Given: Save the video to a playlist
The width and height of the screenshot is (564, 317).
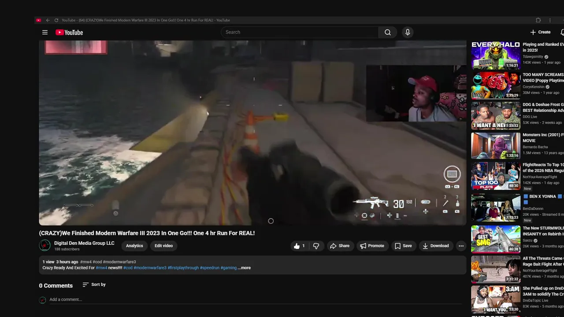Looking at the screenshot, I should [x=403, y=246].
